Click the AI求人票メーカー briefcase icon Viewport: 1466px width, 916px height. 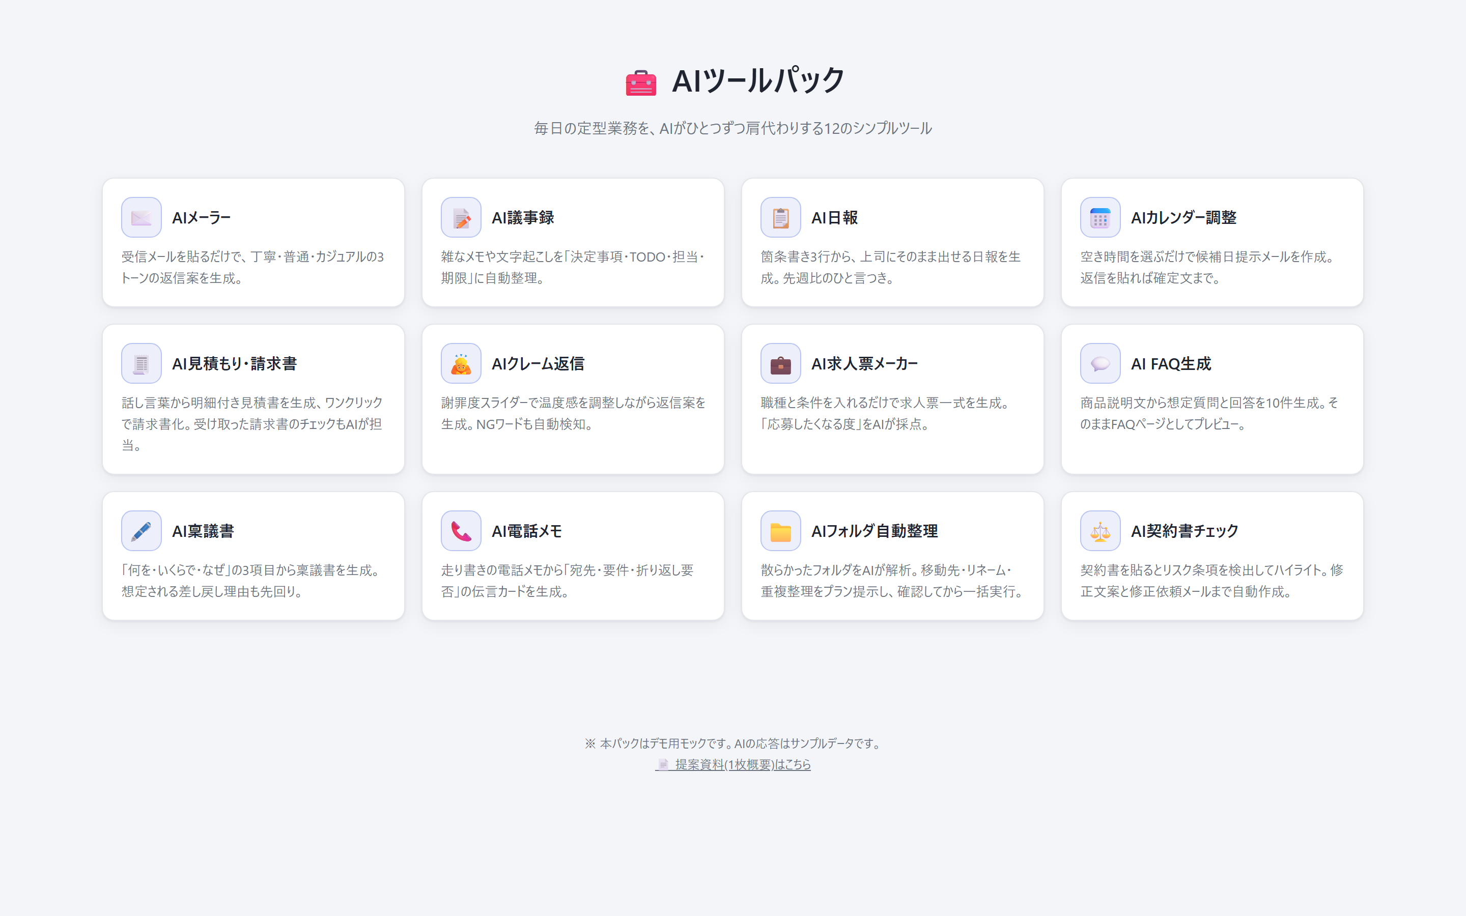click(x=781, y=363)
